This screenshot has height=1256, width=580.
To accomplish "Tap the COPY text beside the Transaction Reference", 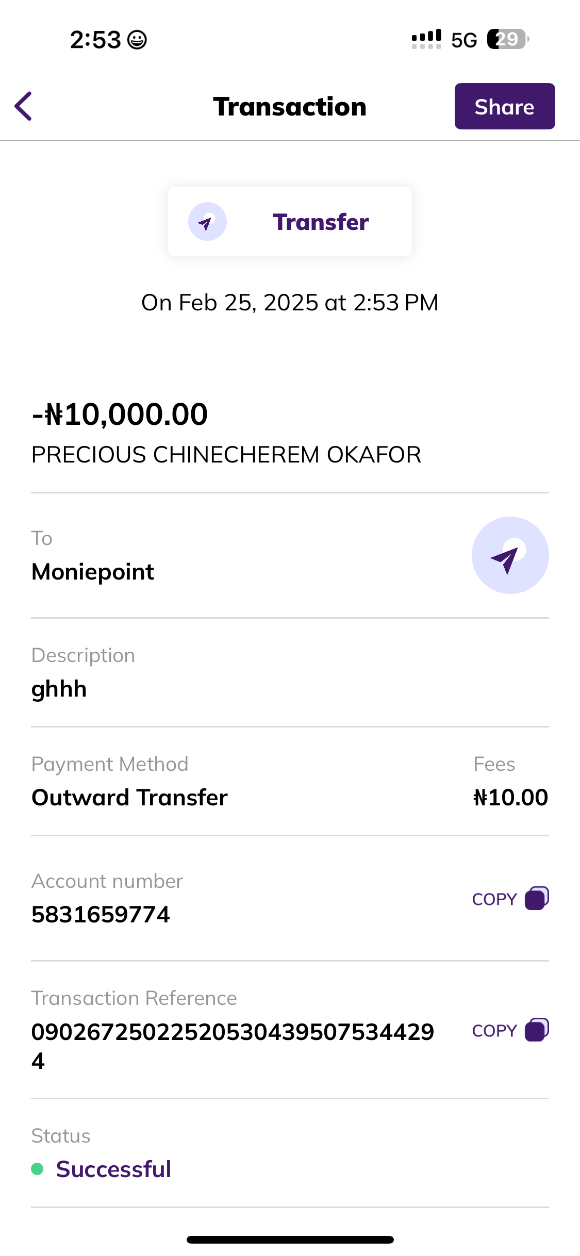I will 494,1031.
